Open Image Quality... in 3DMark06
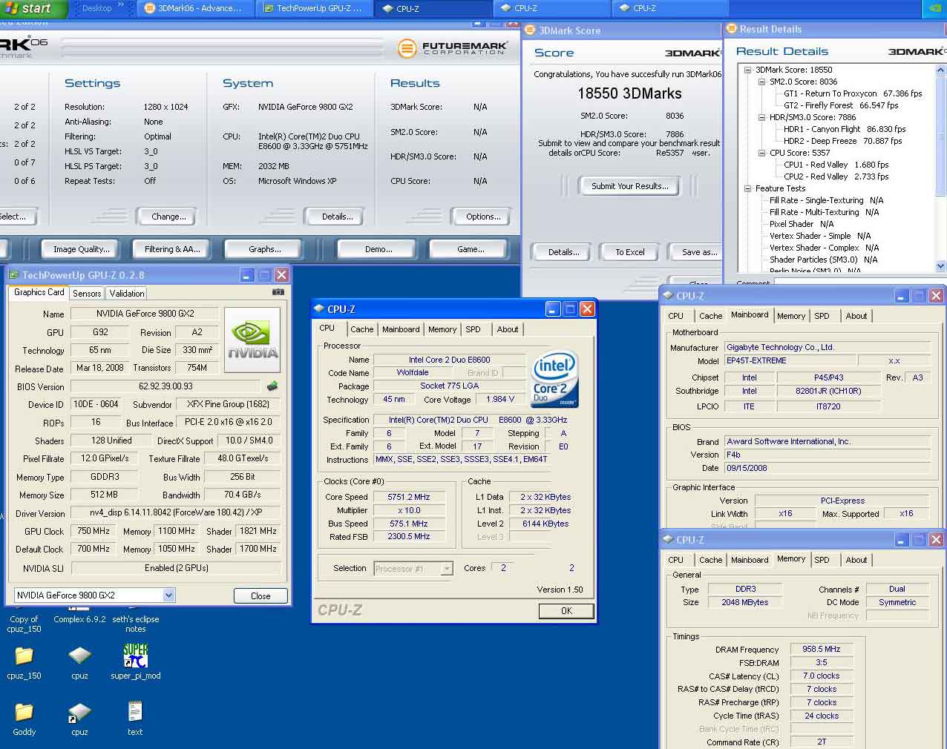The image size is (947, 749). pos(81,249)
